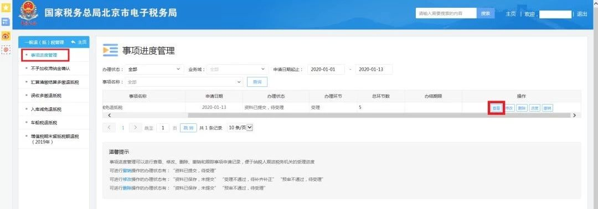Open 误收多缴退抵税 menu item
598x209 pixels.
point(46,96)
